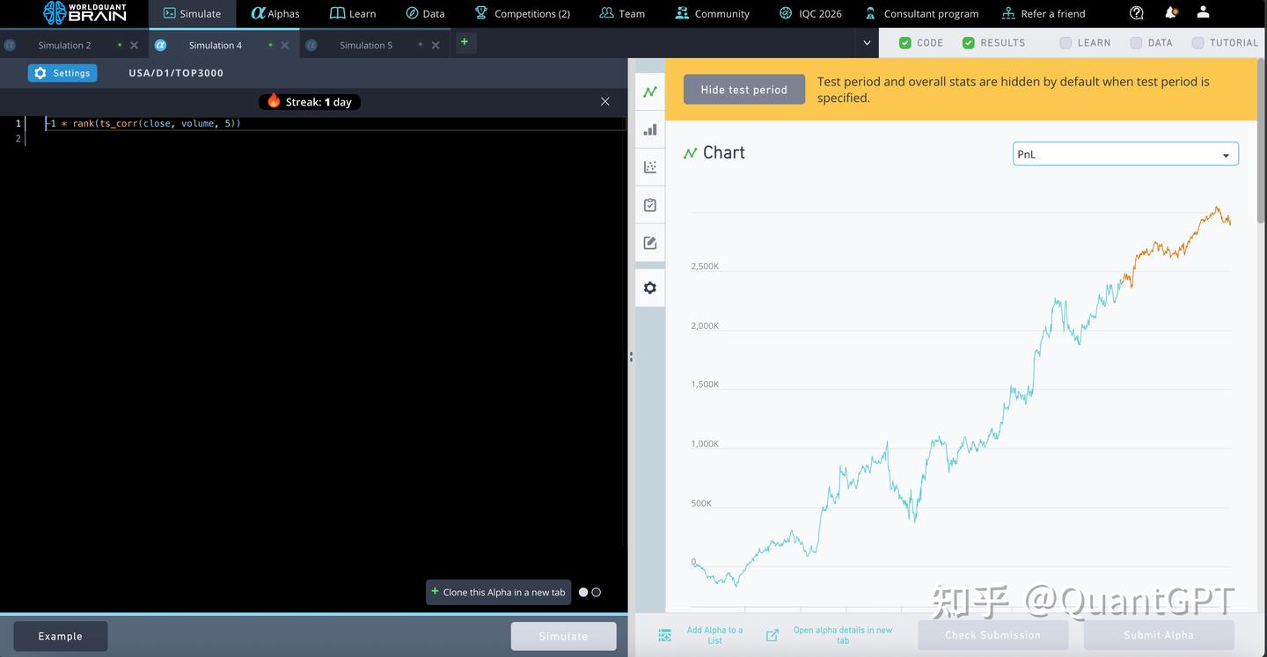Screen dimensions: 1267x657
Task: Open the Data menu
Action: click(425, 13)
